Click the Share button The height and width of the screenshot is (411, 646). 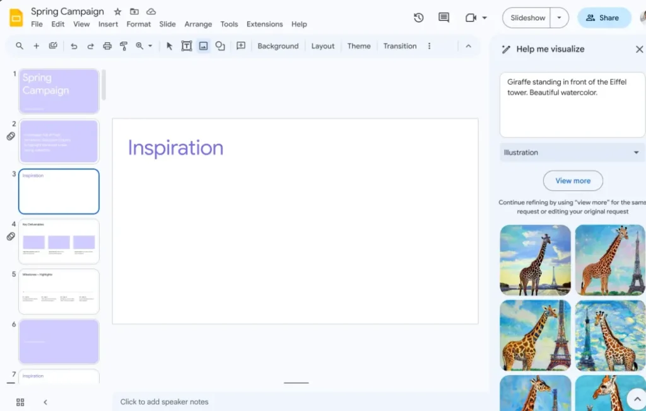click(604, 18)
